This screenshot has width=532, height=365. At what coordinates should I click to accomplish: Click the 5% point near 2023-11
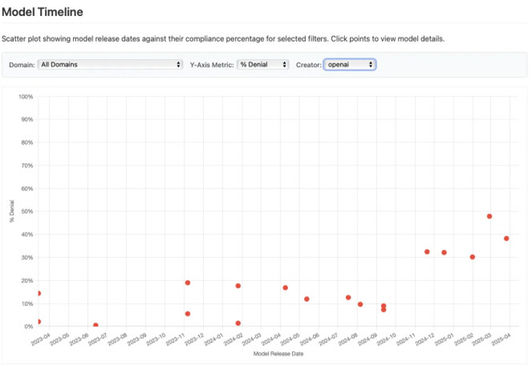point(188,314)
